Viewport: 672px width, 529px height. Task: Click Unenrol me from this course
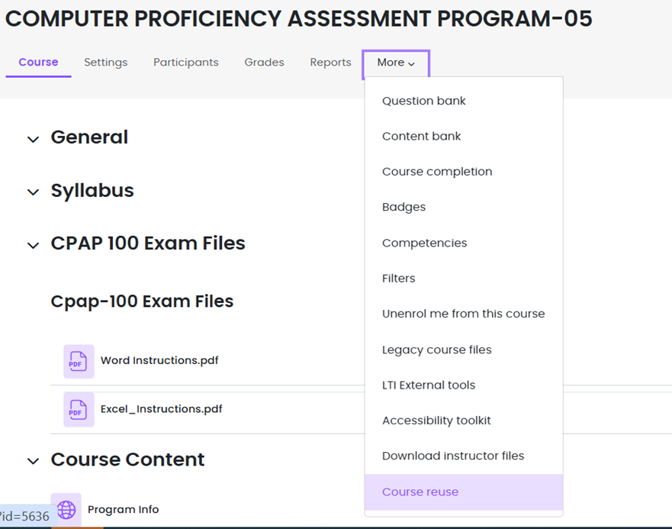[x=463, y=314]
